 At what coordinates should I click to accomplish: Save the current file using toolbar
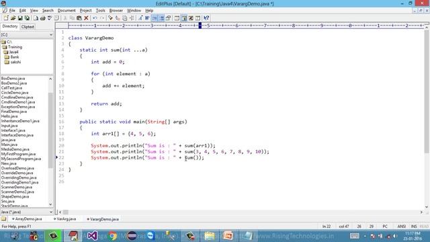click(x=20, y=18)
